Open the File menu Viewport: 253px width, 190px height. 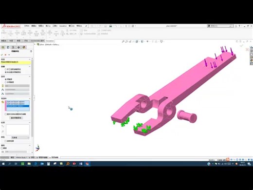click(27, 26)
